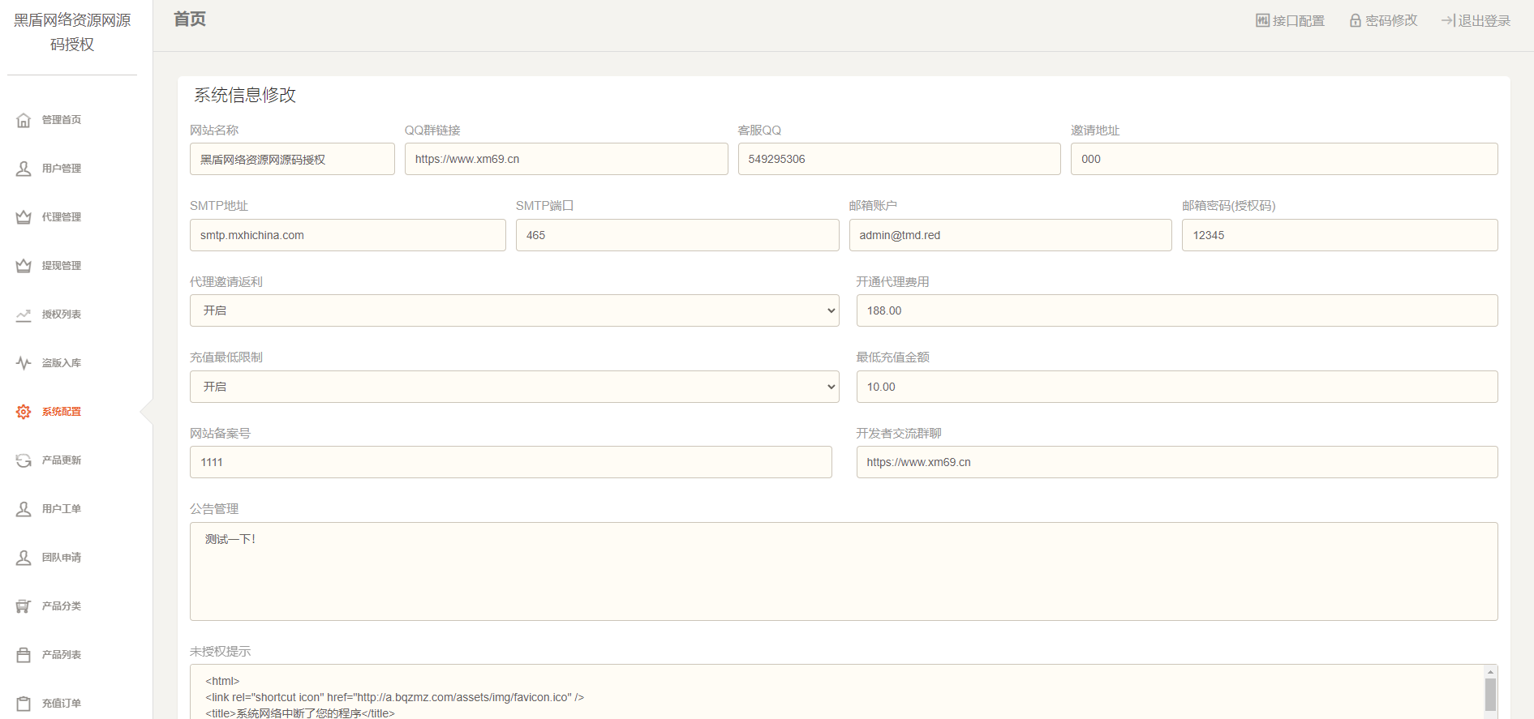The image size is (1534, 719).
Task: Click the pulse icon beside 盗版入库
Action: point(24,363)
